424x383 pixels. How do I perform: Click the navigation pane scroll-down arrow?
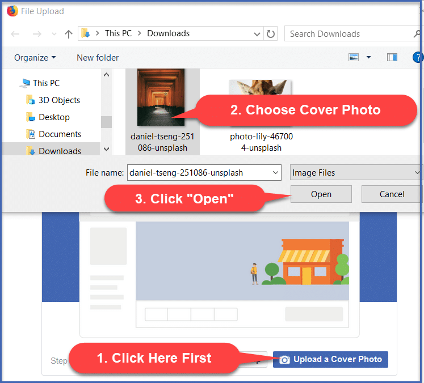(x=107, y=149)
